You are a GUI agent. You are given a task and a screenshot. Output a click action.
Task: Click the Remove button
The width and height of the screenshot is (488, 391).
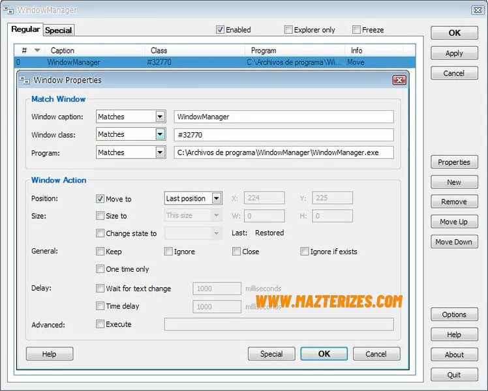point(454,202)
